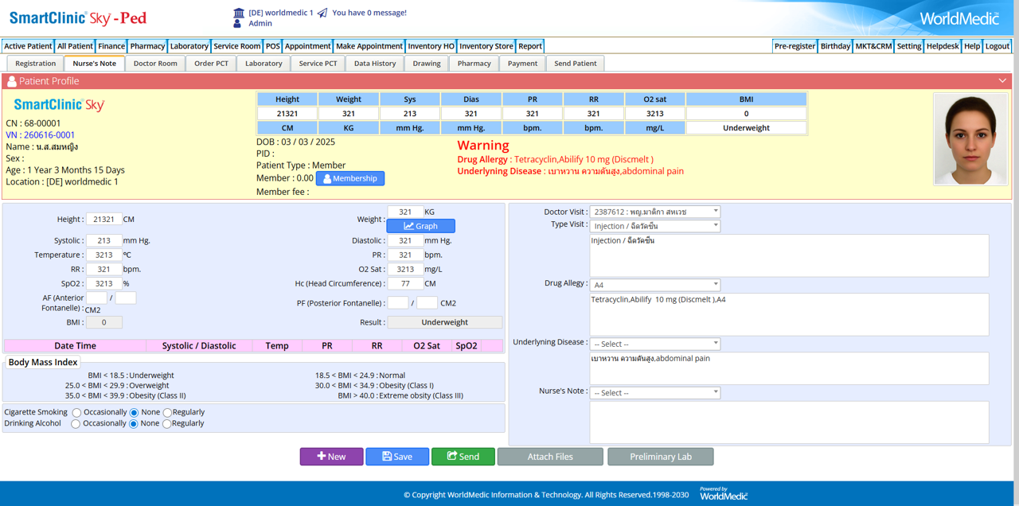
Task: Open Type Visit dropdown
Action: (x=655, y=226)
